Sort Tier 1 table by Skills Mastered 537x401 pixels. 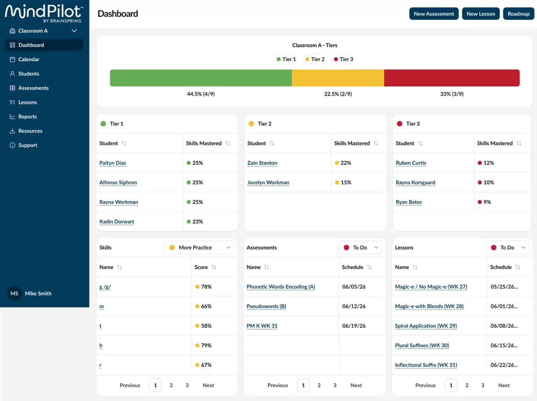point(228,143)
